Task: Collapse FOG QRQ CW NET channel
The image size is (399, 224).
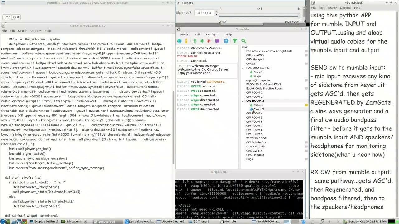Action: click(243, 68)
